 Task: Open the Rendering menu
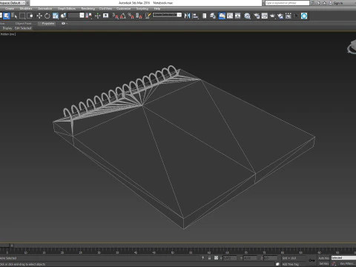tap(88, 8)
